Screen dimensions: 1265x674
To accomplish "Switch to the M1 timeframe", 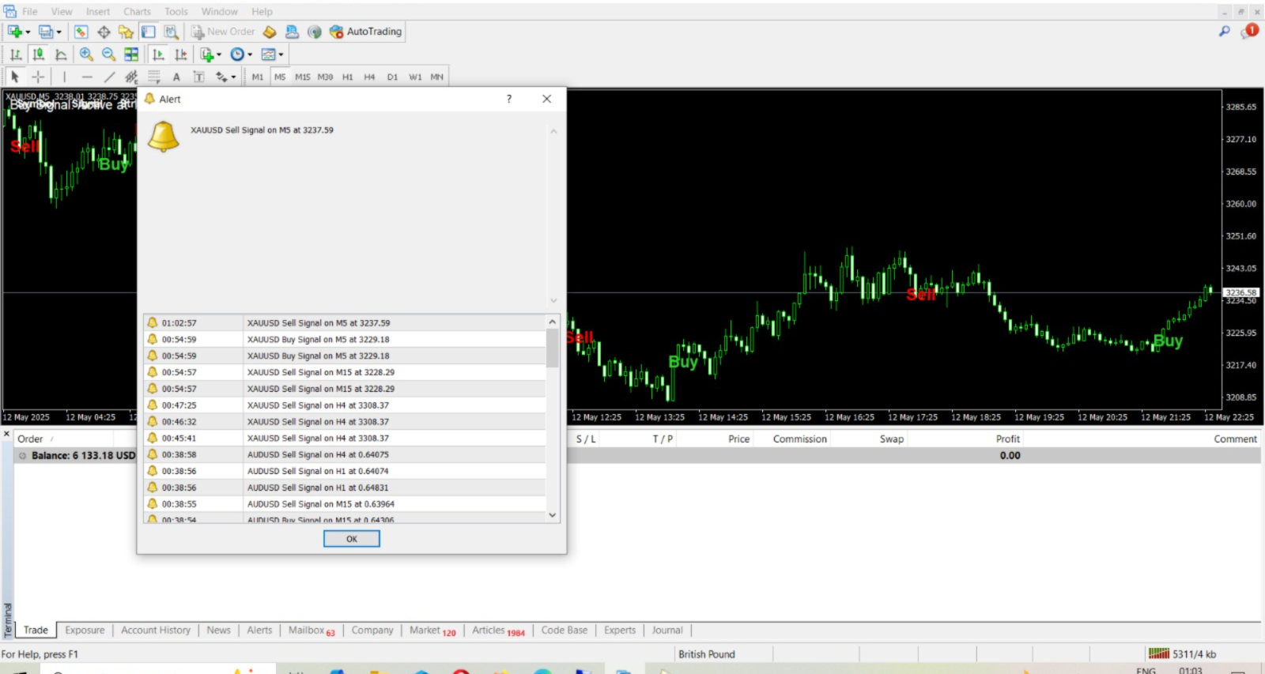I will coord(258,77).
